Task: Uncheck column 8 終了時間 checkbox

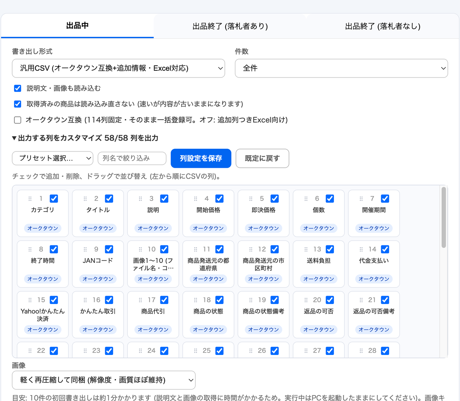Action: (x=54, y=249)
